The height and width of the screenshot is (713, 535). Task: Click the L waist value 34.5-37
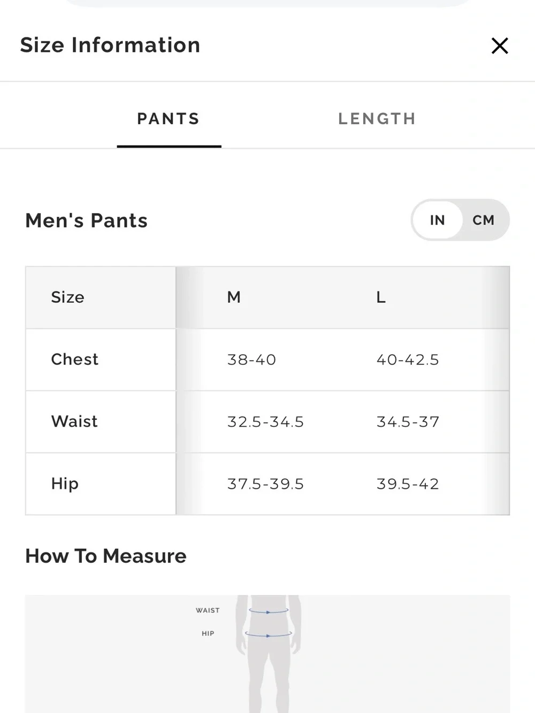point(408,422)
